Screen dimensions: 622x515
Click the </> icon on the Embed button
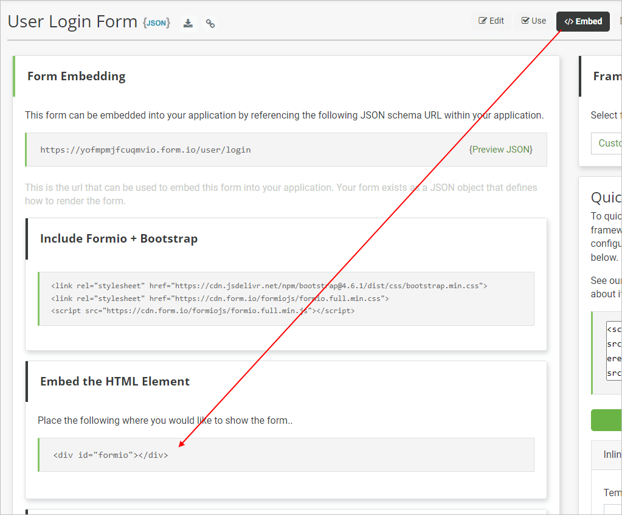coord(569,21)
